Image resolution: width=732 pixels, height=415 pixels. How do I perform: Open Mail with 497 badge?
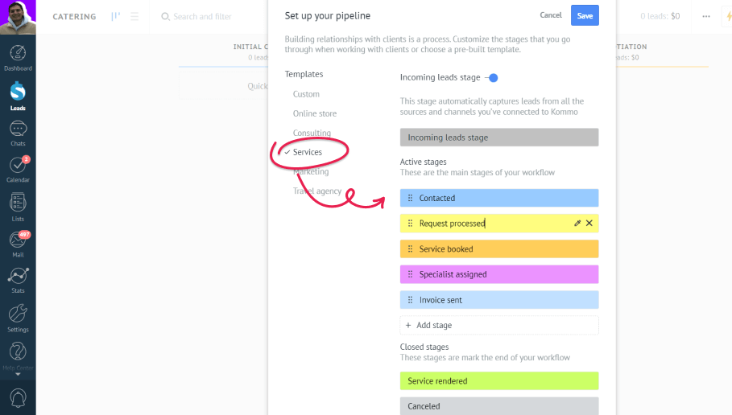(x=18, y=244)
